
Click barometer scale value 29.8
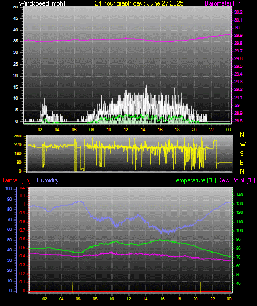tap(238, 43)
